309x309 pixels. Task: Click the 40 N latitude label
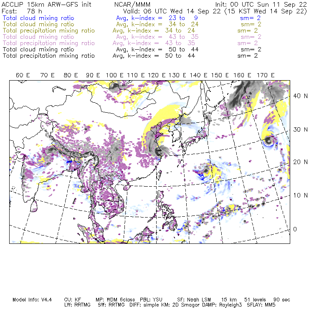300,96
